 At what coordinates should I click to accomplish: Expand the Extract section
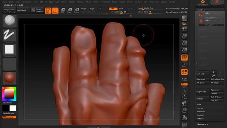(200, 119)
